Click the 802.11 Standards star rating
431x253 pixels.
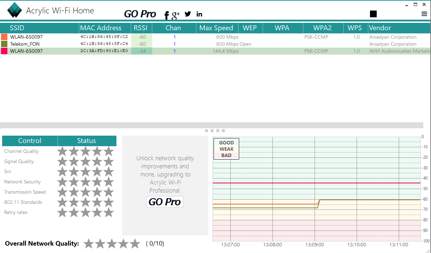86,202
